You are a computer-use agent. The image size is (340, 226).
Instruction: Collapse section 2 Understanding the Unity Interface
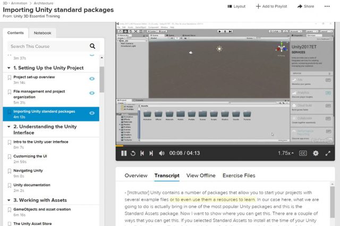click(9, 126)
